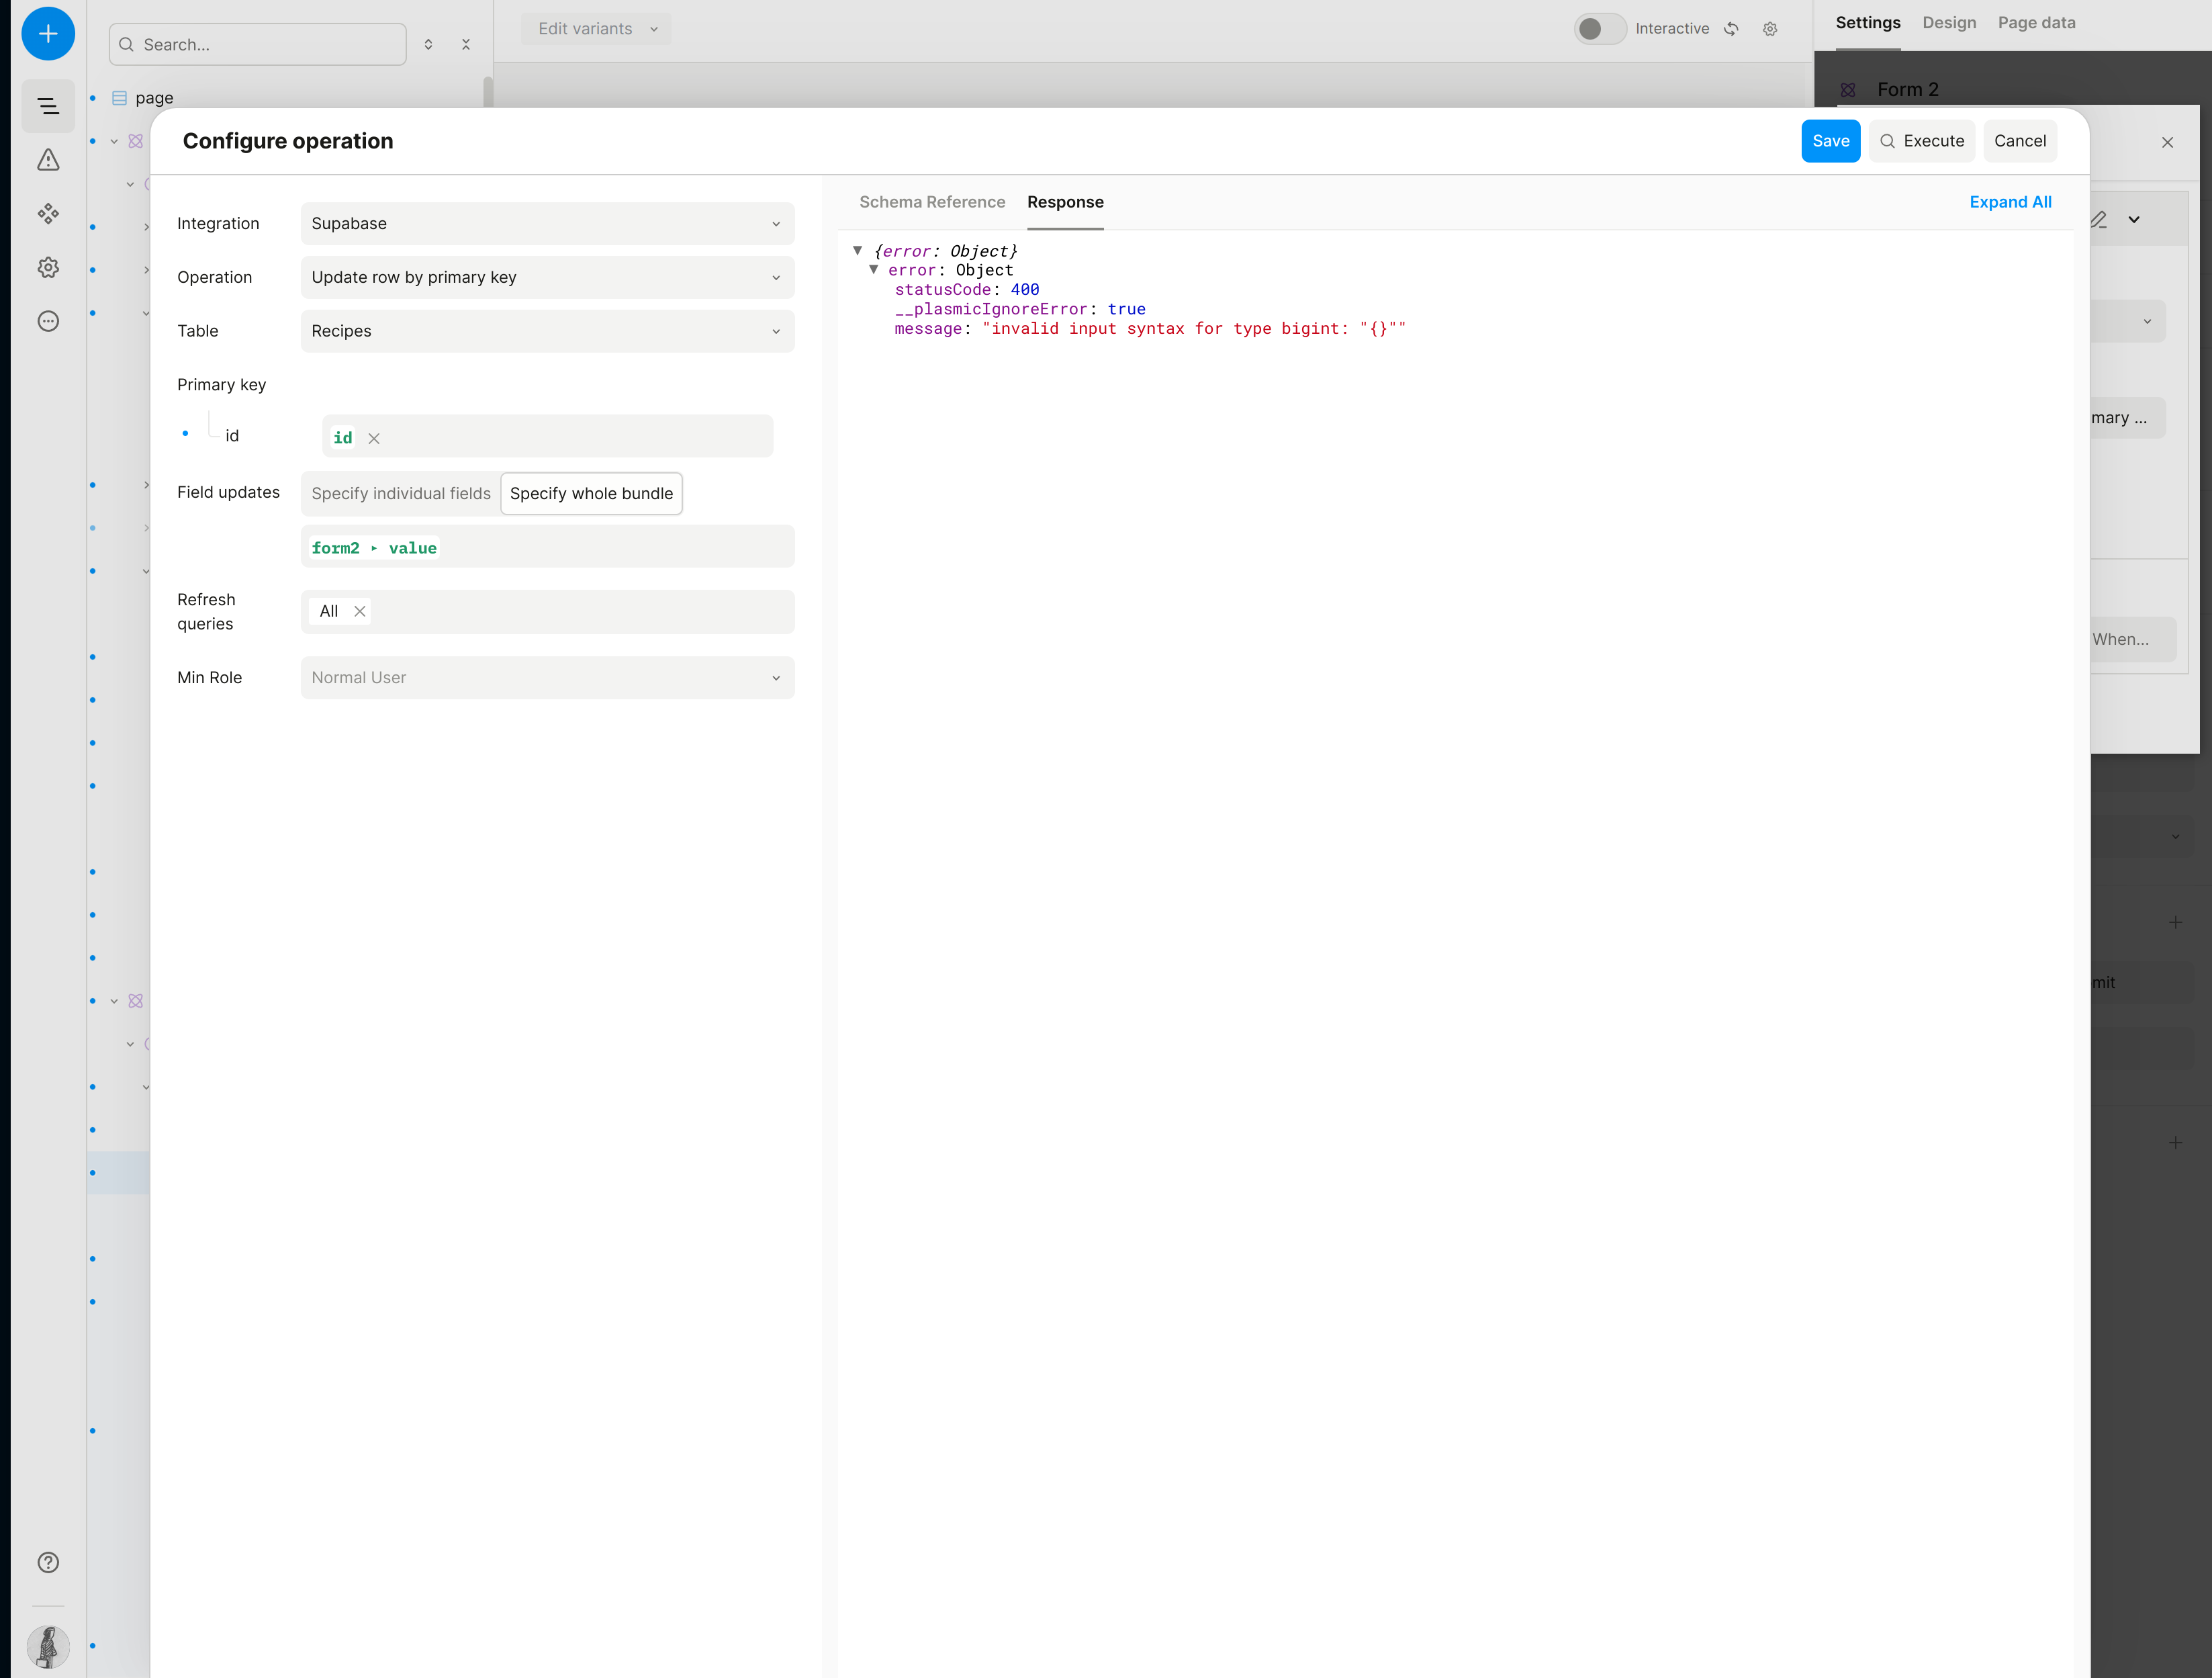Viewport: 2212px width, 1678px height.
Task: Click the pencil edit icon in right panel
Action: tap(2099, 219)
